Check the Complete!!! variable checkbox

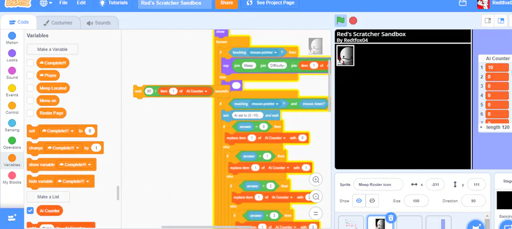pos(30,63)
